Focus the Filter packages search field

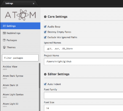(x=20, y=58)
